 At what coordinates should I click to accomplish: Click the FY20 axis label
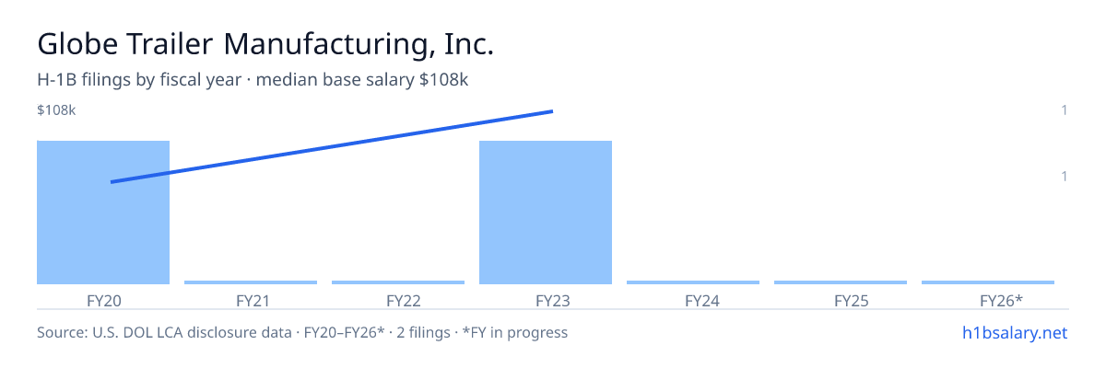tap(103, 301)
